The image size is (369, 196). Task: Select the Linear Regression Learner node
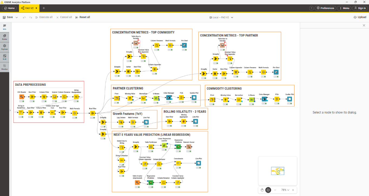(164, 145)
